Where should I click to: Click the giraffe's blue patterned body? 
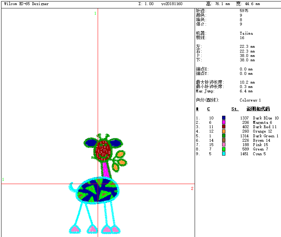pyautogui.click(x=97, y=190)
